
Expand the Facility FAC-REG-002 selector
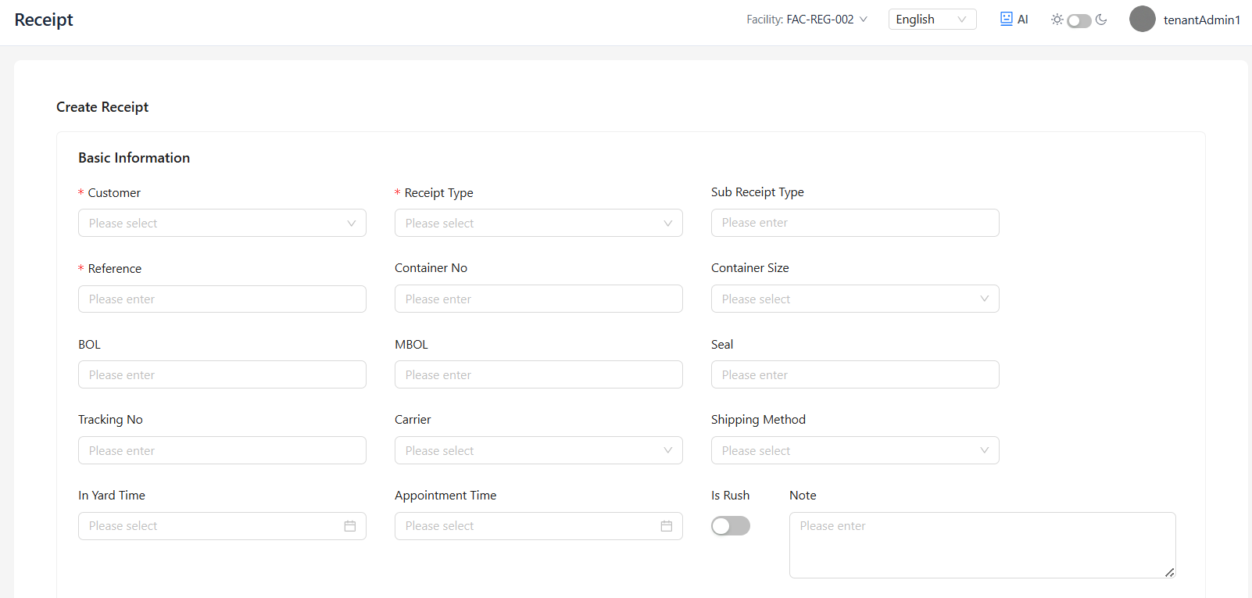click(x=807, y=20)
